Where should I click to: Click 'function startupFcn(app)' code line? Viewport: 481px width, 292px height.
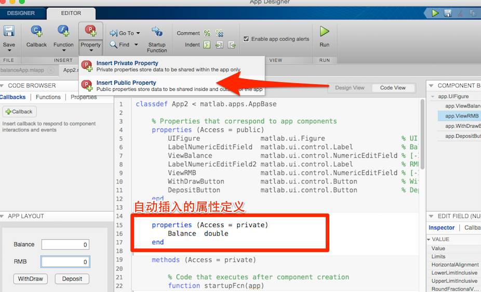click(216, 286)
